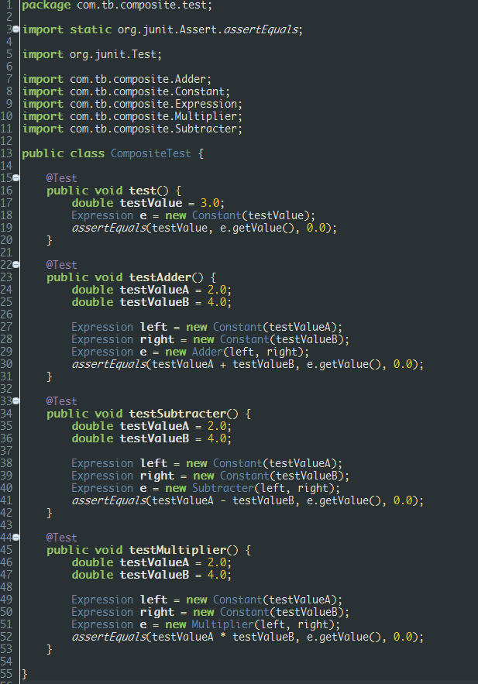Click the package keyword on line 1

46,5
